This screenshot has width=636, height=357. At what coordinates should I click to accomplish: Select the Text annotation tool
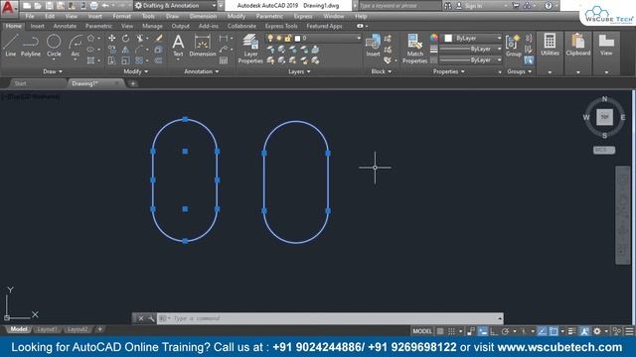pyautogui.click(x=178, y=46)
